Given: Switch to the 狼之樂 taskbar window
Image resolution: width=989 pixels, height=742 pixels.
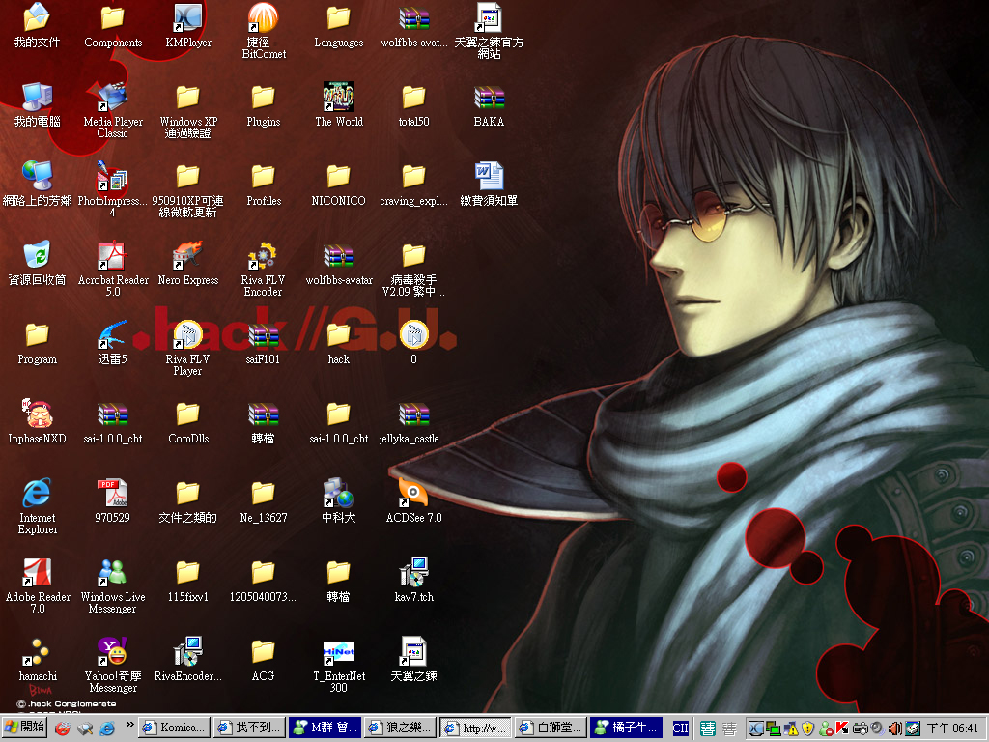Looking at the screenshot, I should point(401,728).
